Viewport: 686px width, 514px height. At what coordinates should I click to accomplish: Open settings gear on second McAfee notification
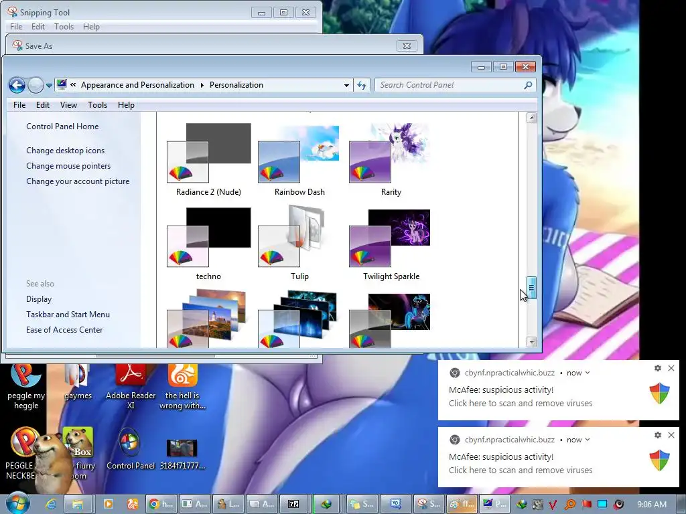658,435
